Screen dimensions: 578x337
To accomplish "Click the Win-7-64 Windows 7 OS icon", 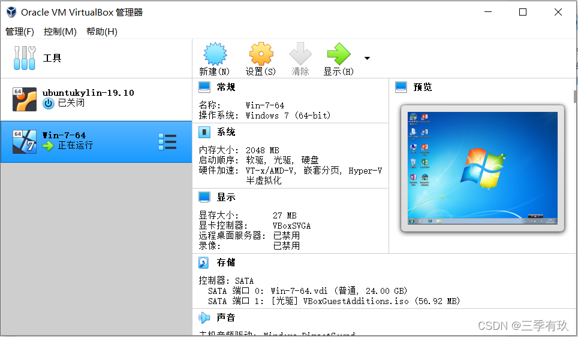I will pyautogui.click(x=25, y=142).
